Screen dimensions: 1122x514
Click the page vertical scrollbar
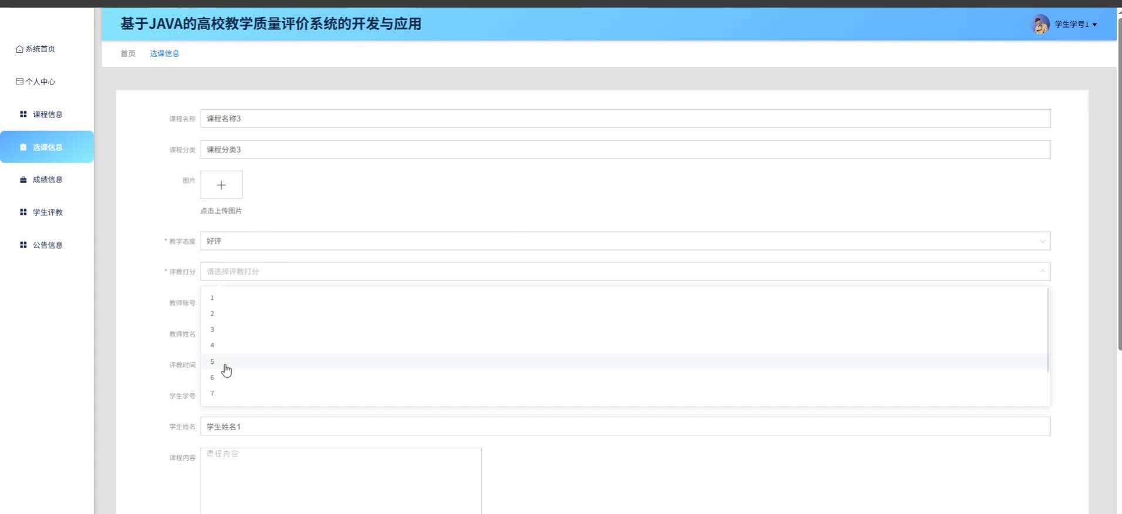(x=1120, y=184)
